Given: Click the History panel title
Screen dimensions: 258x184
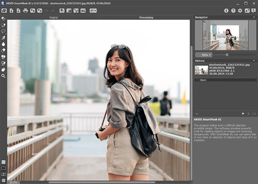Looking at the screenshot, I should [x=200, y=61].
